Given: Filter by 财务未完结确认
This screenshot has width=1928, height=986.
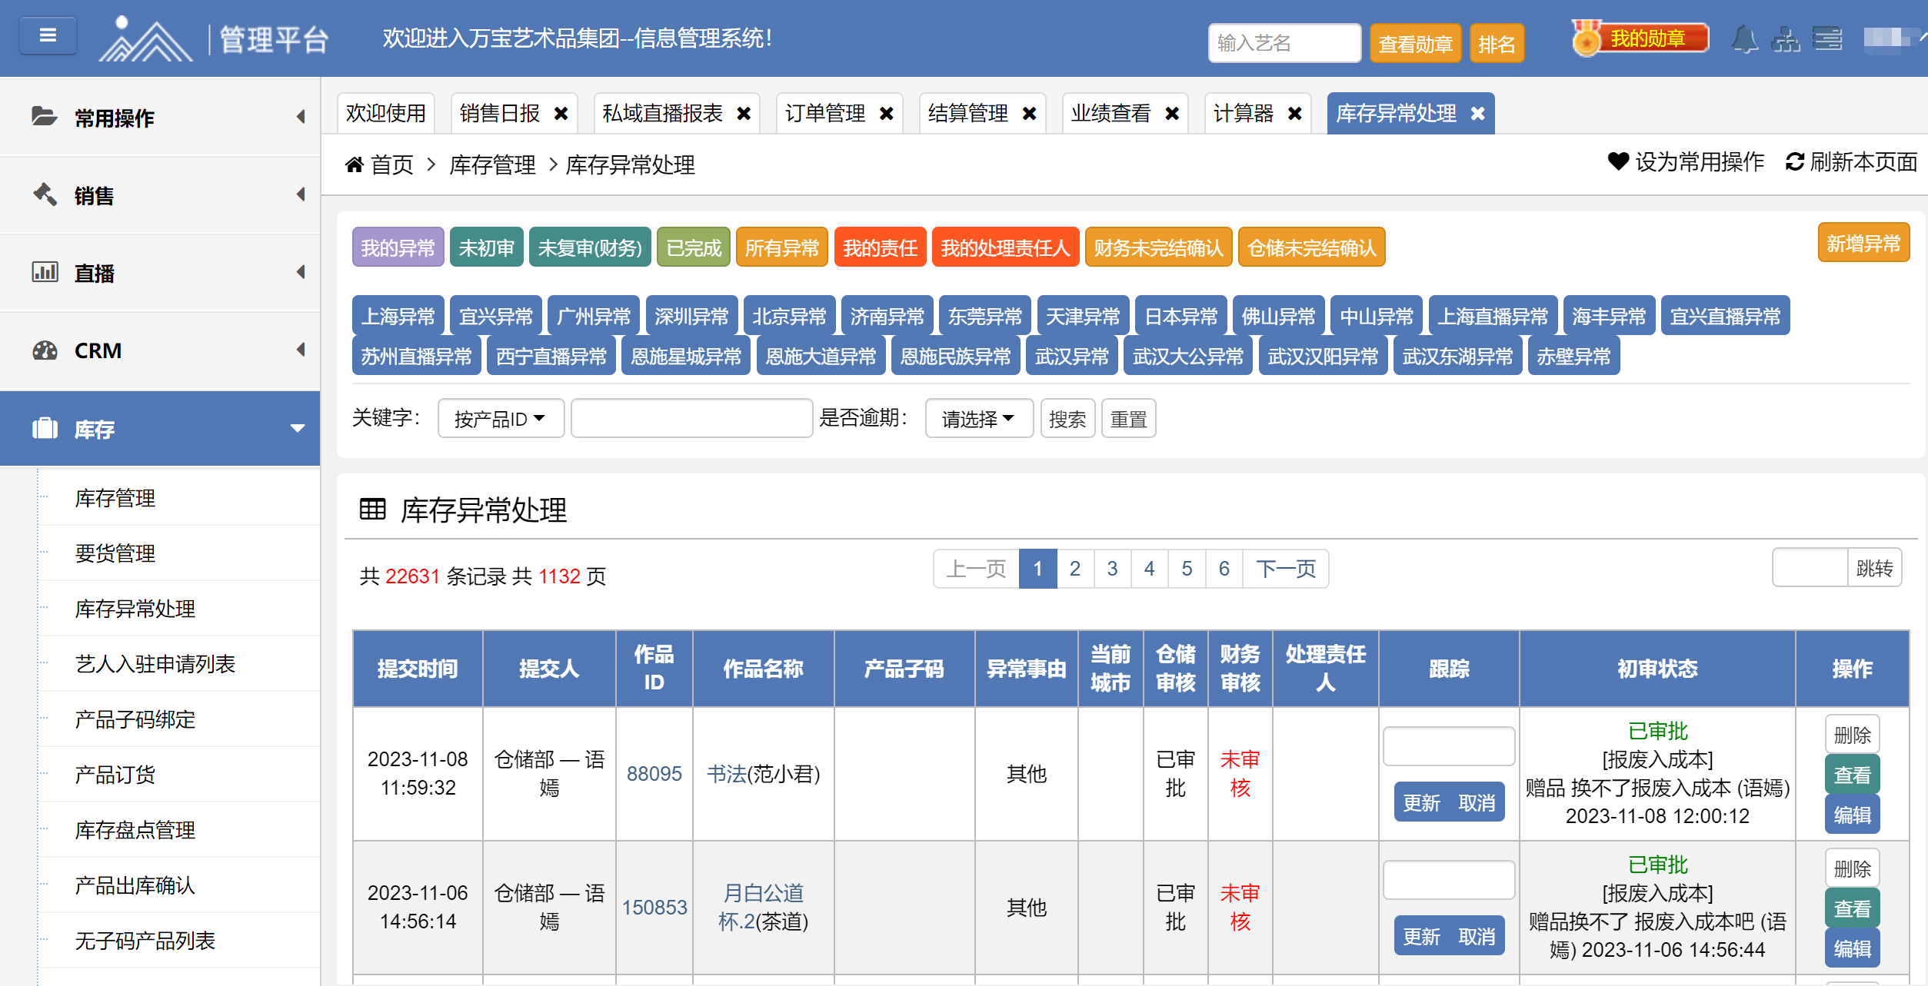Looking at the screenshot, I should (1158, 247).
